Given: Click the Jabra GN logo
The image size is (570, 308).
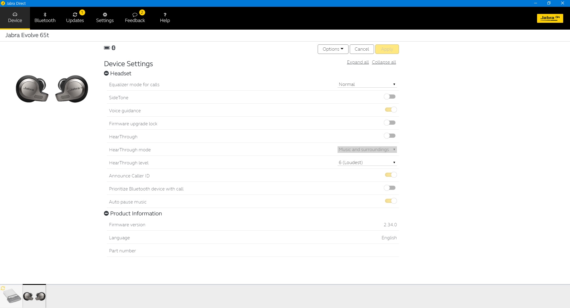Looking at the screenshot, I should point(550,18).
